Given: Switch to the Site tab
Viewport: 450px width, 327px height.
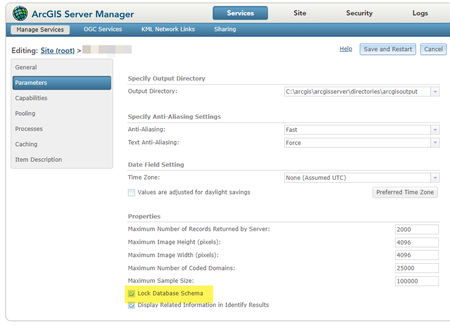Looking at the screenshot, I should [x=300, y=13].
